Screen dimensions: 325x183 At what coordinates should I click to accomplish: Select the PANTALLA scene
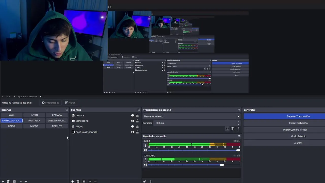pos(34,121)
